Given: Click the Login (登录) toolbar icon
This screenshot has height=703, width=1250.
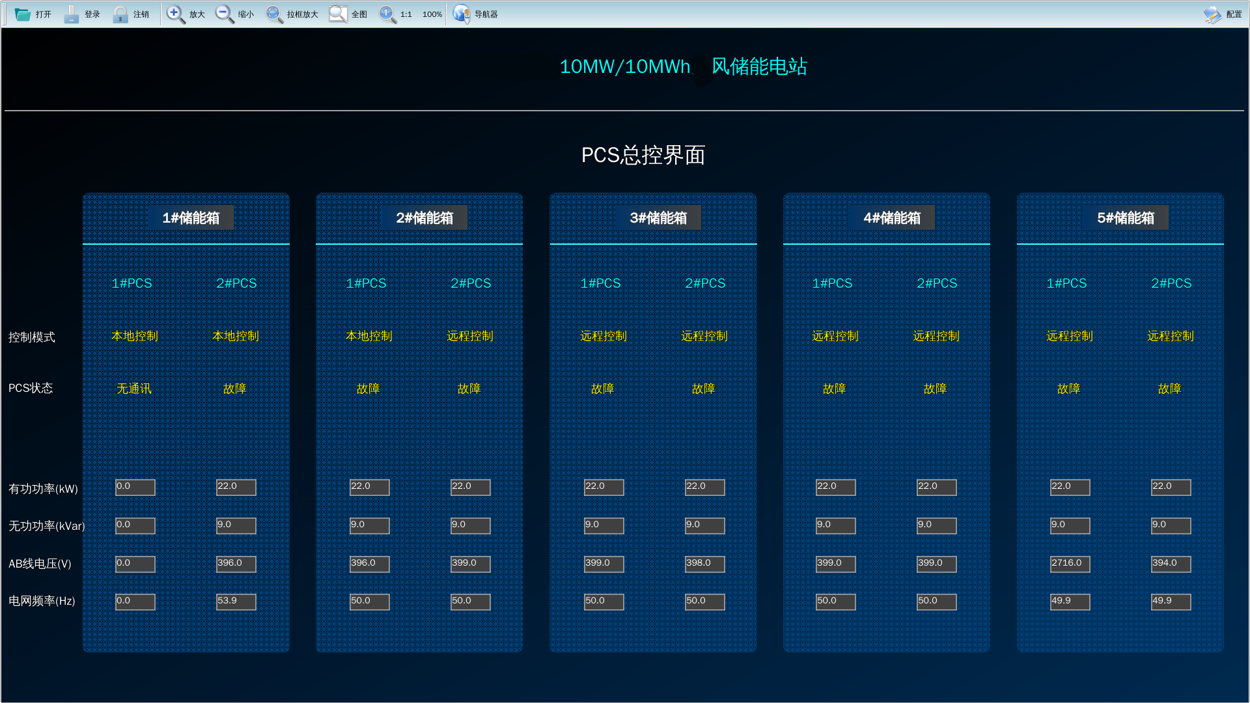Looking at the screenshot, I should coord(72,14).
